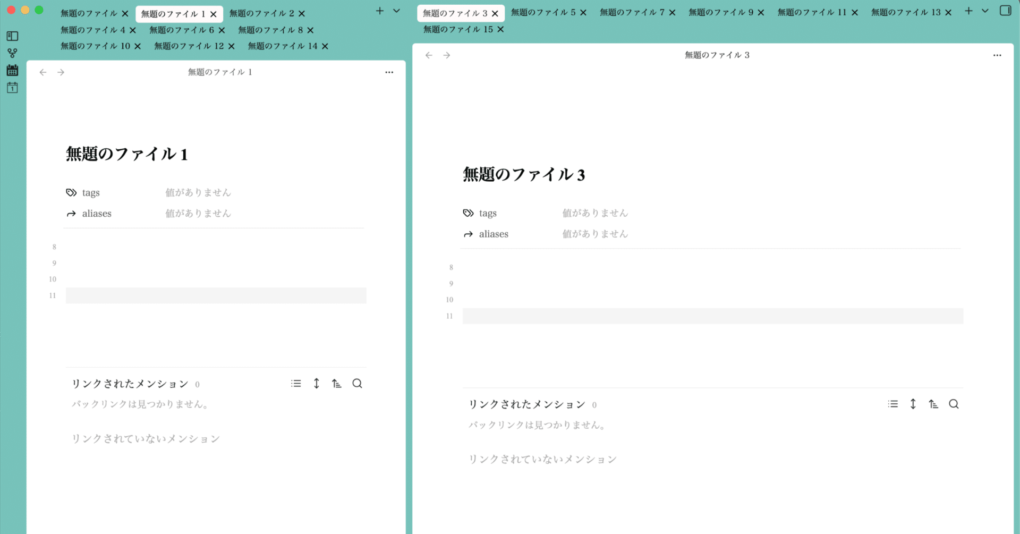Switch to the 無題のファイル 14 tab
The height and width of the screenshot is (534, 1020).
pyautogui.click(x=283, y=46)
